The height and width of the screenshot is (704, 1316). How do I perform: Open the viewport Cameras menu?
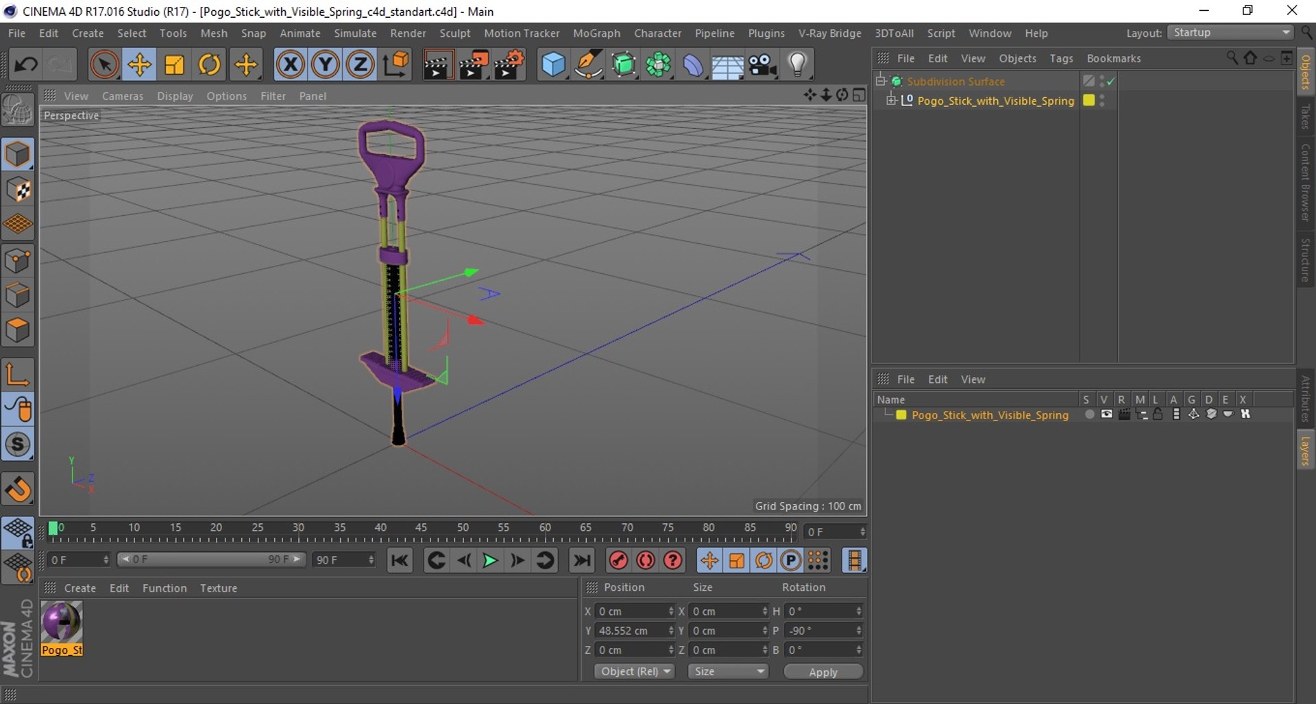point(122,97)
